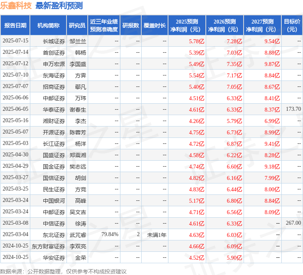The height and width of the screenshot is (275, 303).
Task: Click the institution 国盛证券
Action: tap(54, 155)
